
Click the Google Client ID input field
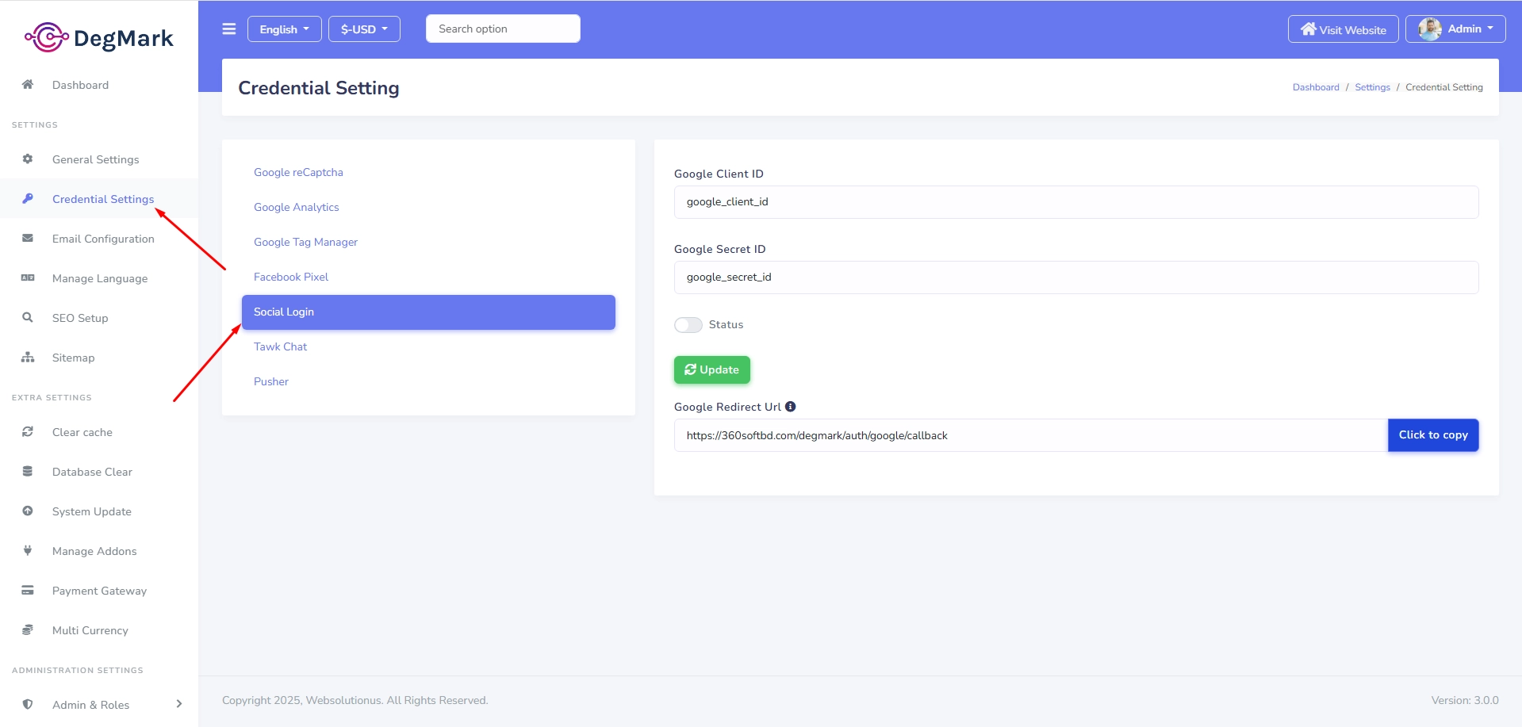point(1076,202)
